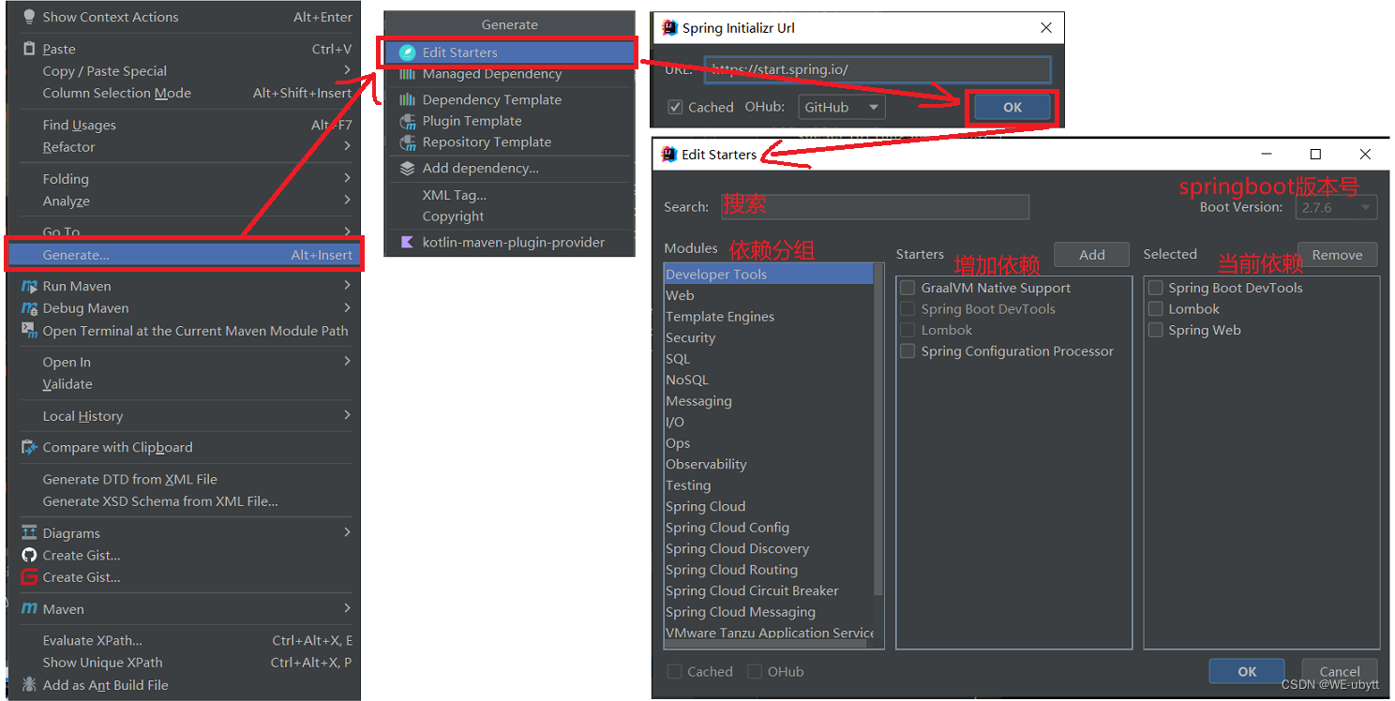1395x701 pixels.
Task: Click the Modules list vertical scrollbar
Action: (878, 430)
